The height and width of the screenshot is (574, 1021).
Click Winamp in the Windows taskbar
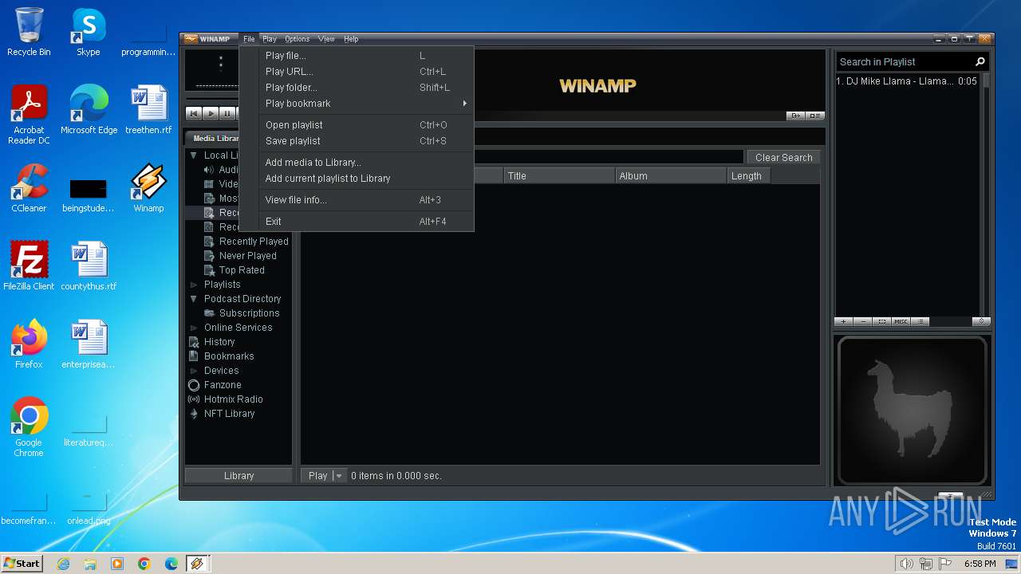198,564
